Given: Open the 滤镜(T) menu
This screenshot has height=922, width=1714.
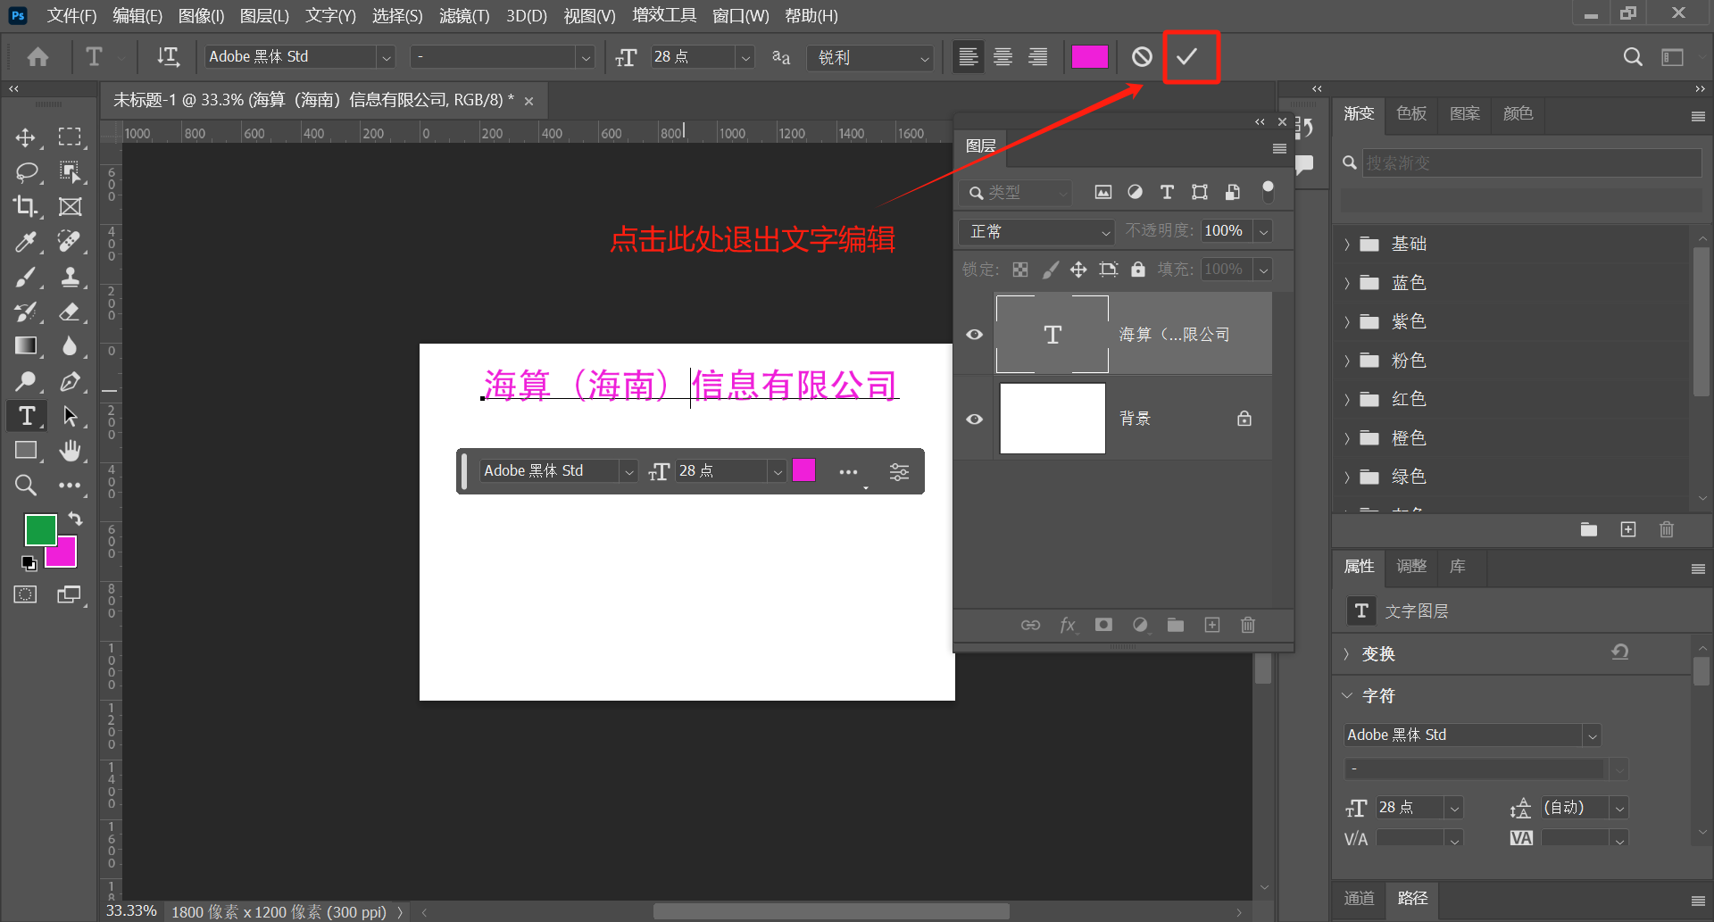Looking at the screenshot, I should [464, 16].
